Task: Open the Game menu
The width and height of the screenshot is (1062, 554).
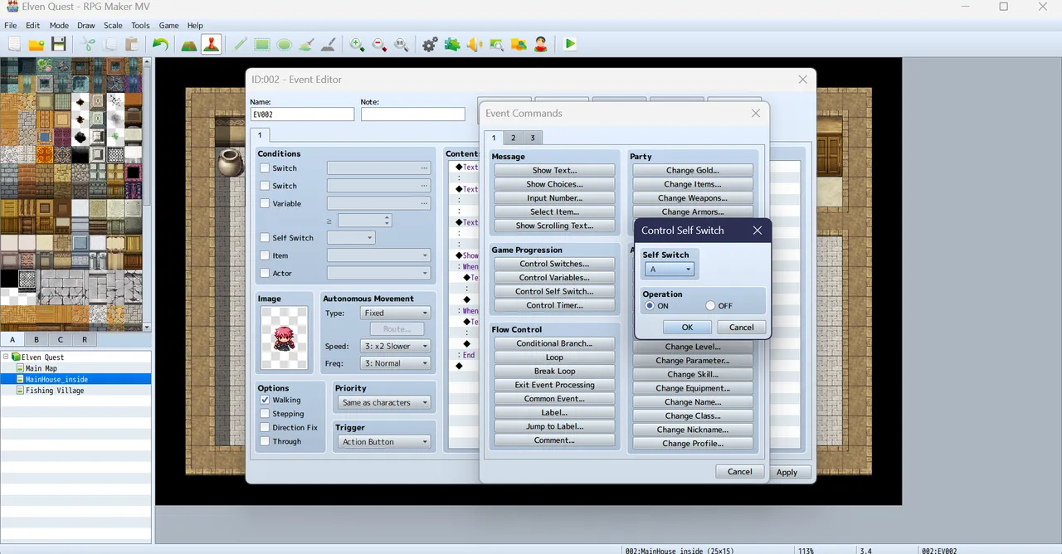Action: point(168,26)
